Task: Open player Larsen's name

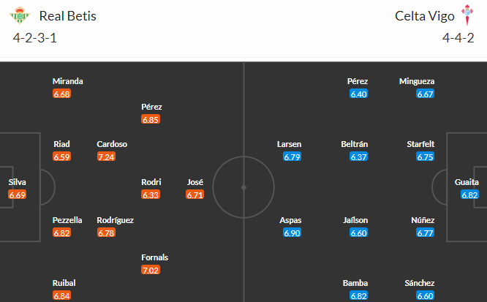Action: 289,144
